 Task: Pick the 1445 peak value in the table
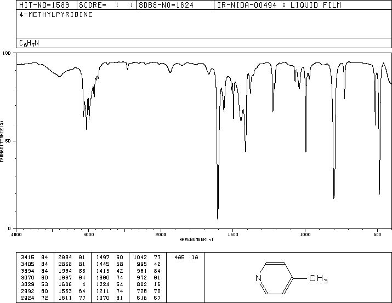[x=103, y=264]
